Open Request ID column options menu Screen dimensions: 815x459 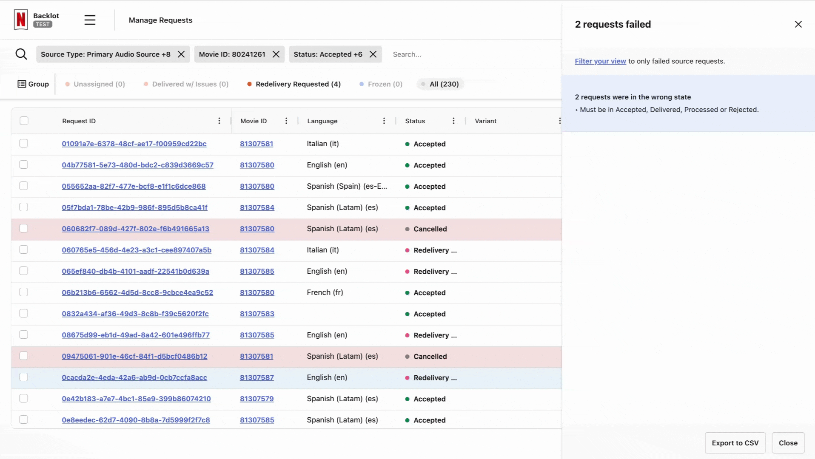(x=219, y=121)
